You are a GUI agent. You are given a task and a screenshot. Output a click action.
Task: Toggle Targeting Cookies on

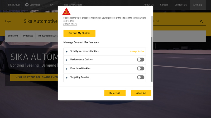141,77
